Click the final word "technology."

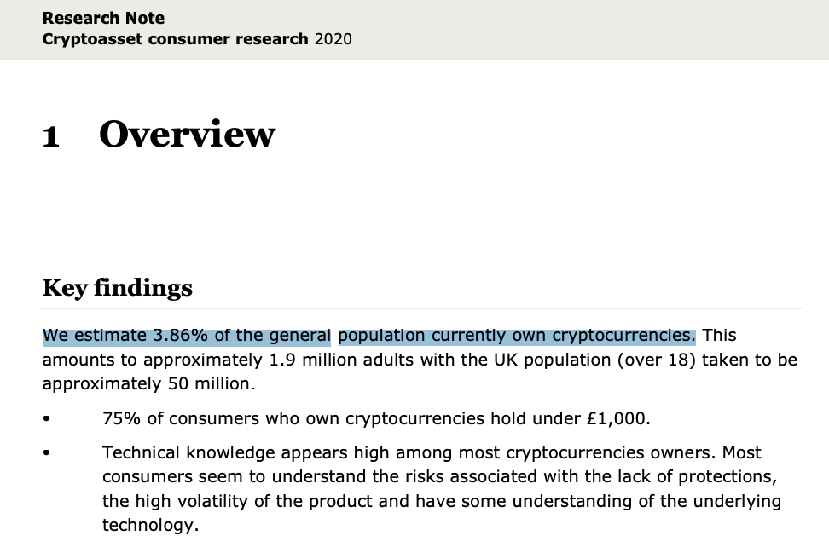pyautogui.click(x=150, y=525)
